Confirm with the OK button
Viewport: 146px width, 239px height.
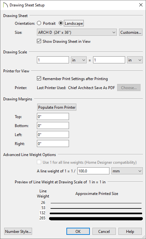point(78,231)
